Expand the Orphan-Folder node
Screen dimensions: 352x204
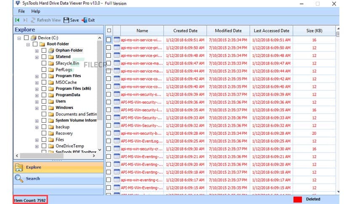[37, 51]
